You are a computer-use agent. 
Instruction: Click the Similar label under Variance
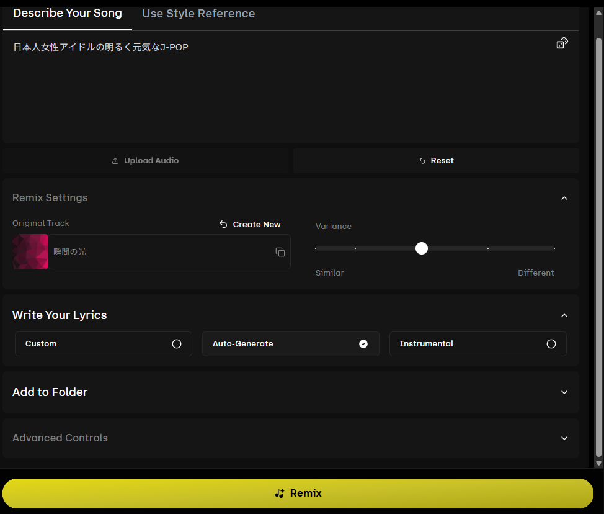(330, 273)
